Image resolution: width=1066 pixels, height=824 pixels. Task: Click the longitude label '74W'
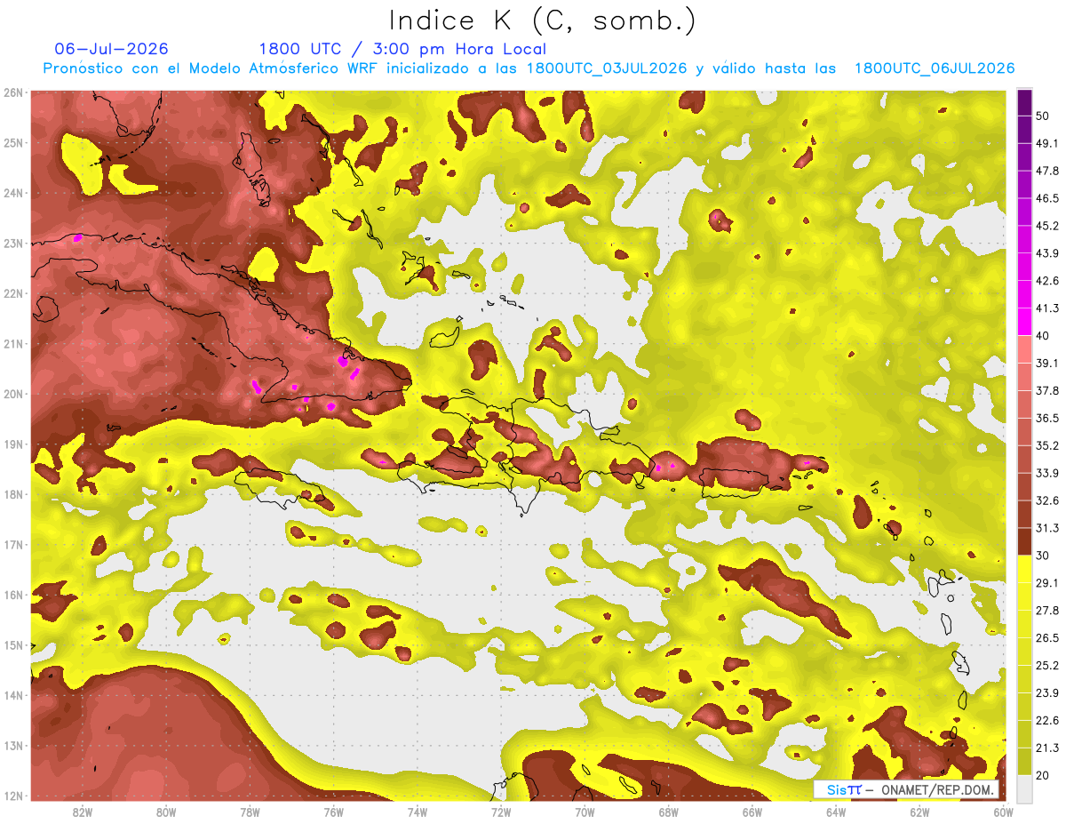418,812
